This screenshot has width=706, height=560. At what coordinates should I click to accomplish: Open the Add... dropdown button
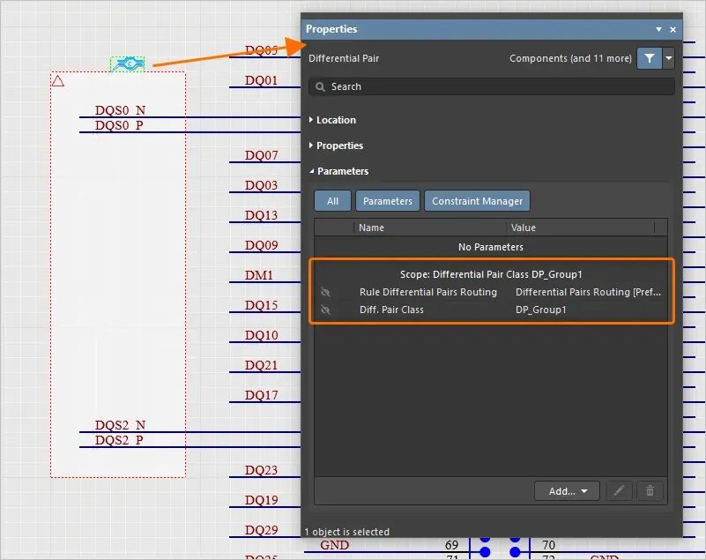click(x=567, y=491)
